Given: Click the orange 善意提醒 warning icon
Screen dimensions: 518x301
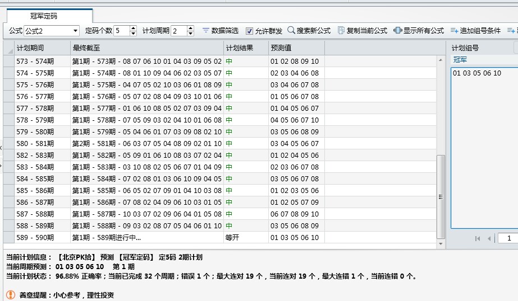Looking at the screenshot, I should [x=11, y=295].
